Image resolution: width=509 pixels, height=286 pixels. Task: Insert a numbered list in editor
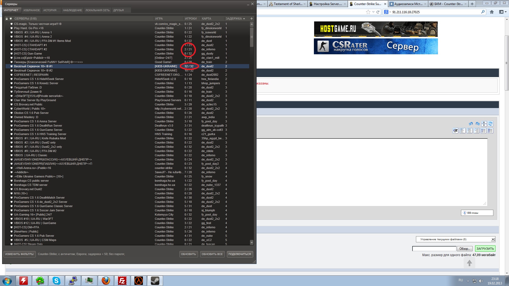point(484,131)
